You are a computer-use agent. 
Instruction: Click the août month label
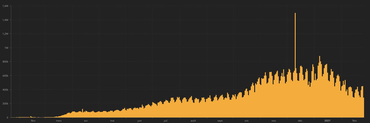click(x=193, y=121)
